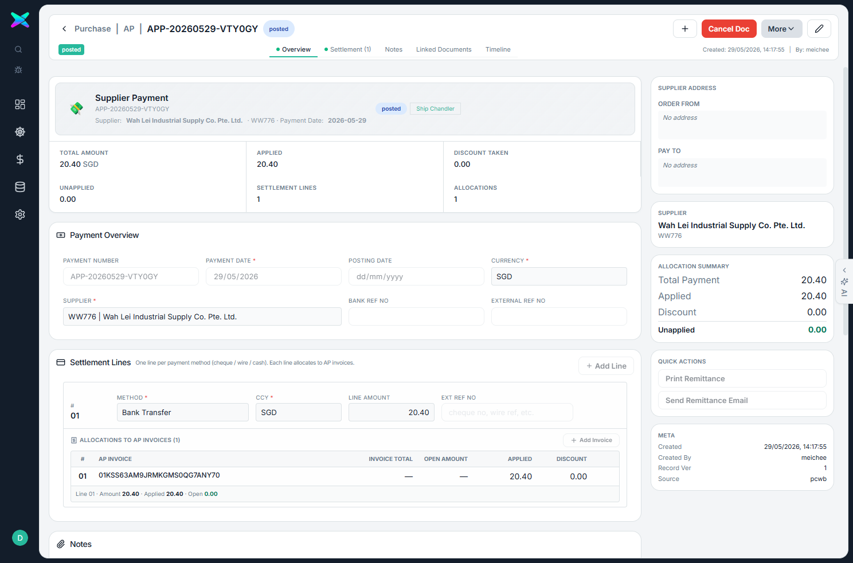Viewport: 853px width, 563px height.
Task: Click the Order From No address box
Action: pyautogui.click(x=742, y=125)
